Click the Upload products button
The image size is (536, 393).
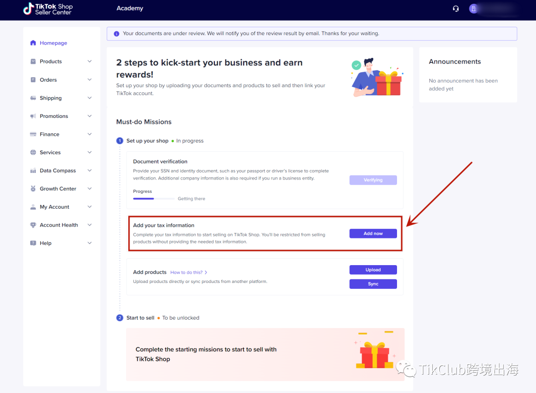tap(373, 270)
